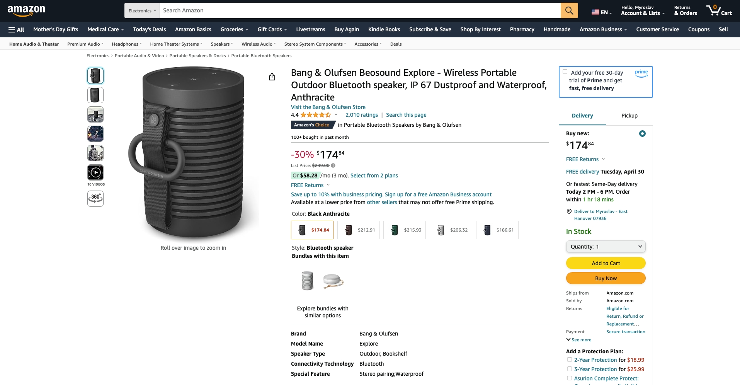Click the share icon beside product image

tap(272, 77)
